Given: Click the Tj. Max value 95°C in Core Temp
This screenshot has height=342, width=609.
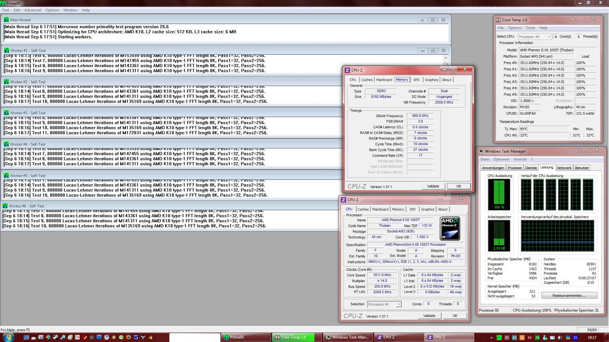Looking at the screenshot, I should (x=544, y=129).
